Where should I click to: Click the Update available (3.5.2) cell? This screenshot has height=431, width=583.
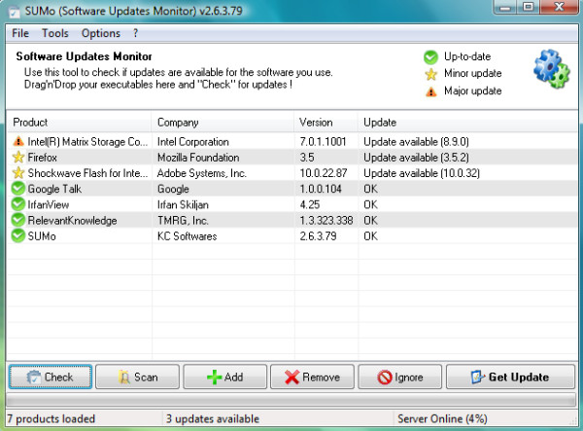pos(416,158)
